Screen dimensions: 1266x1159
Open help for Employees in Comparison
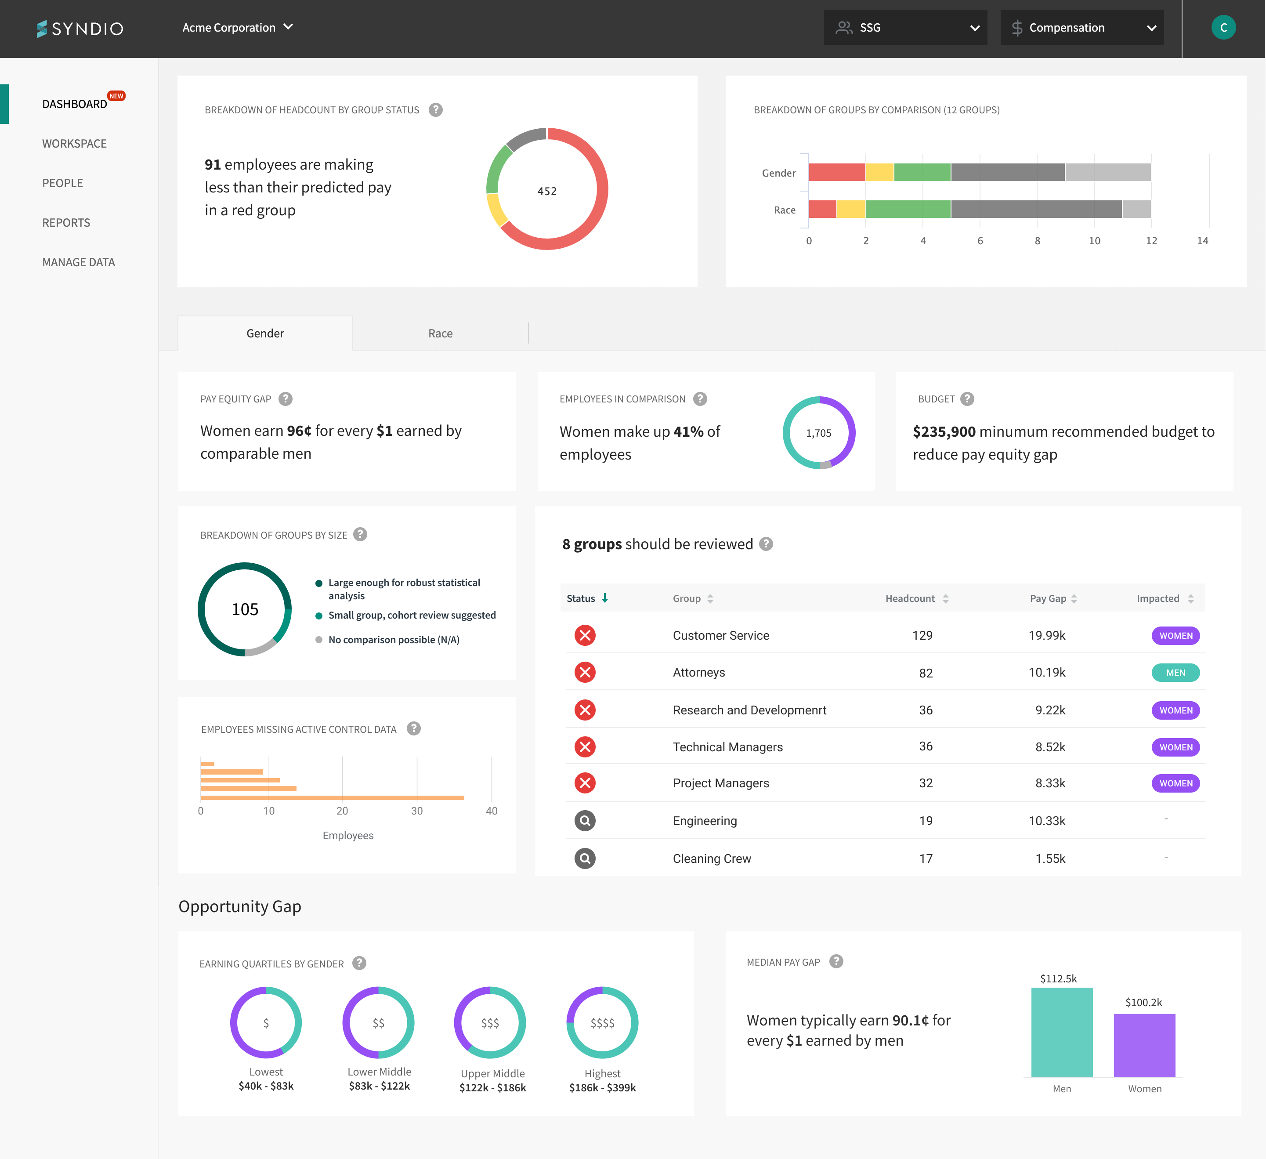click(700, 399)
